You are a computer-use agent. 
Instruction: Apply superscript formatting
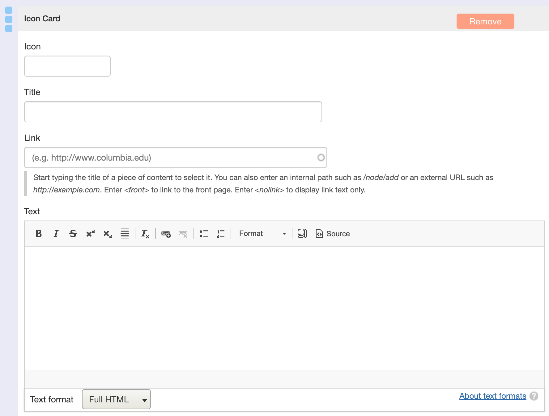[90, 234]
